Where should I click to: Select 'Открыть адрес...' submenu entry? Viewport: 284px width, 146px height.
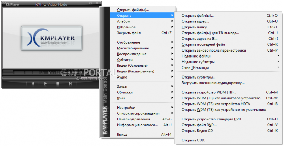click(x=229, y=21)
